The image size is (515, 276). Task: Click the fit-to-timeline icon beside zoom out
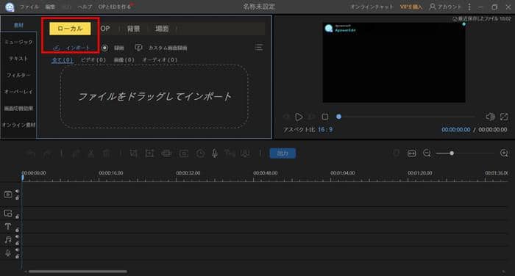(x=411, y=153)
